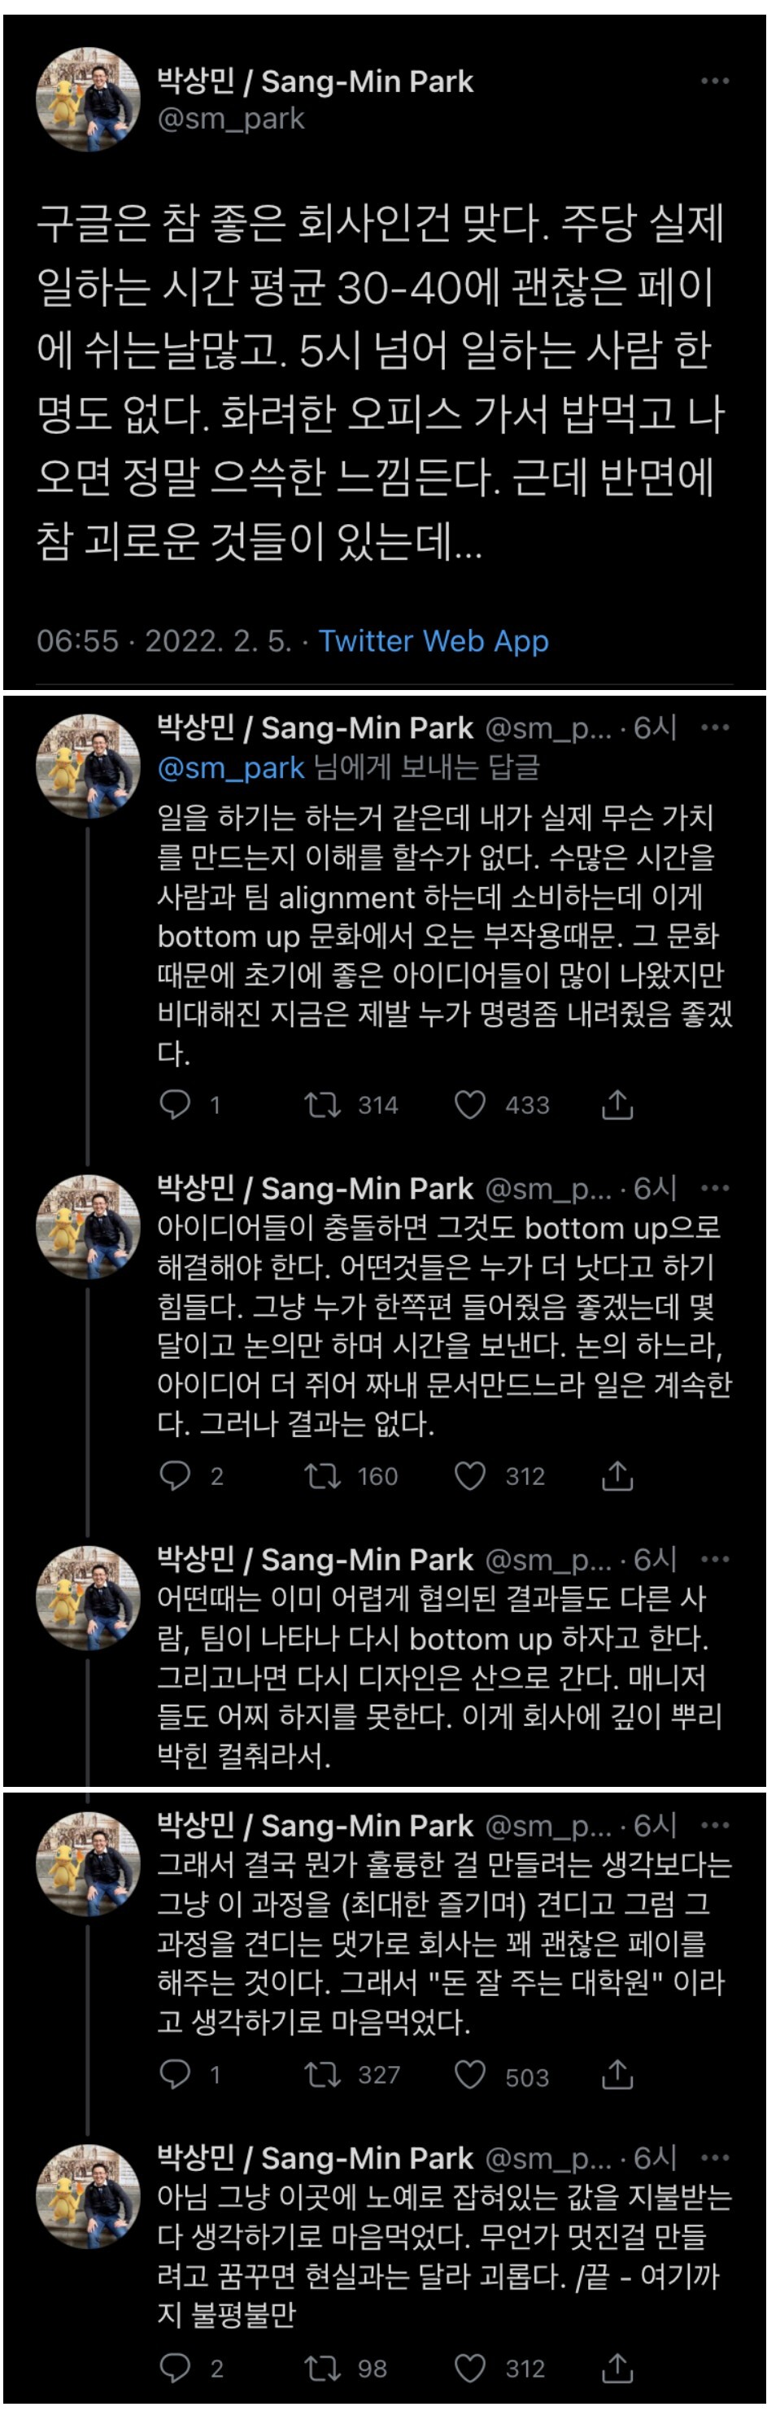
Task: Click the "Twitter Web App" source link
Action: (x=433, y=641)
